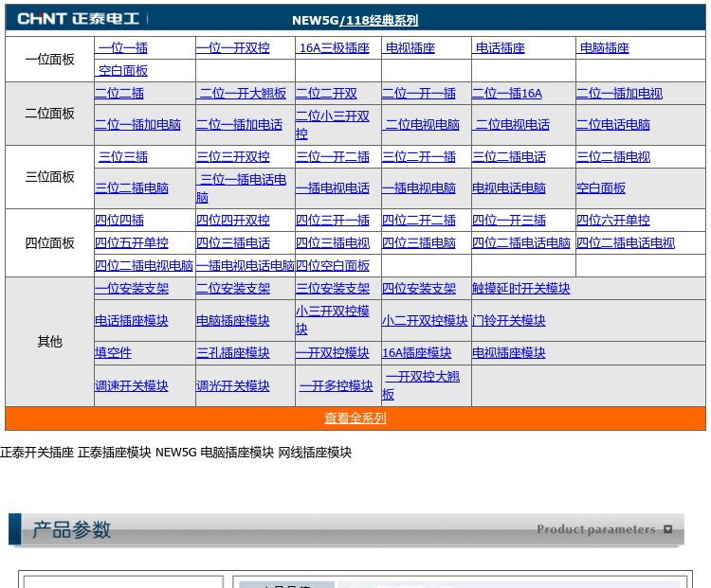Open the 118经典系列 header link

point(378,21)
